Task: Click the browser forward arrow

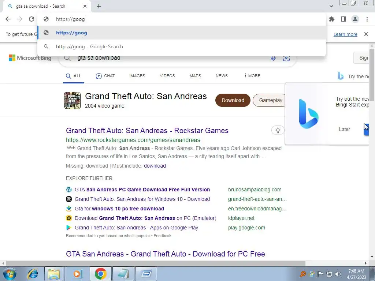Action: 20,19
